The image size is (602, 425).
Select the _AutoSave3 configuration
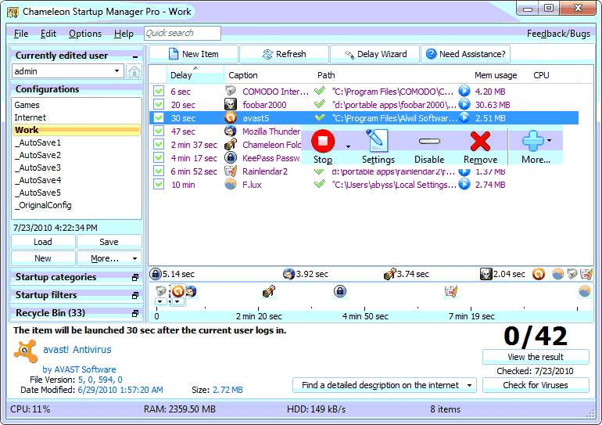(77, 167)
